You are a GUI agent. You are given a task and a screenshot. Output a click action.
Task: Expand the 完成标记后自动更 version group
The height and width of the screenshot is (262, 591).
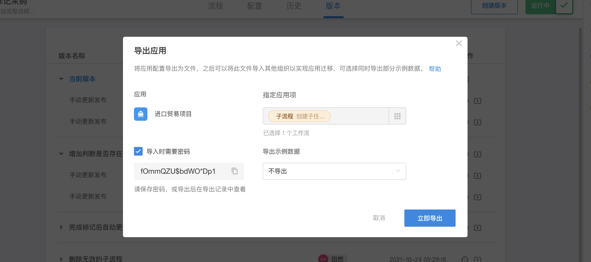(61, 227)
